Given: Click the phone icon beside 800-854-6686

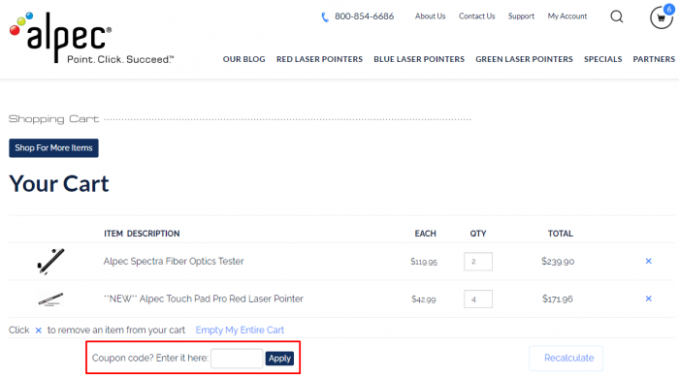Looking at the screenshot, I should coord(325,16).
